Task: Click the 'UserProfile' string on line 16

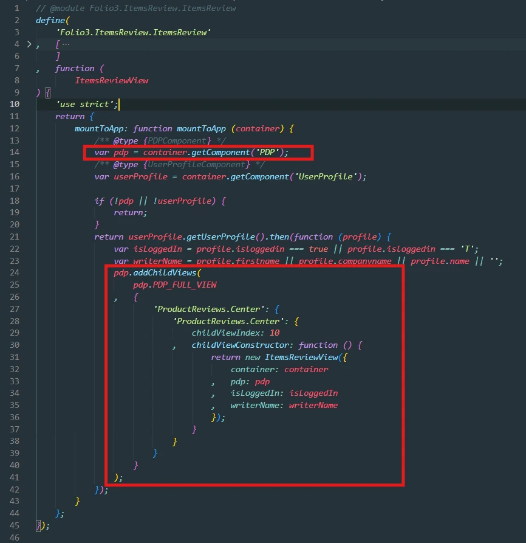Action: point(326,176)
